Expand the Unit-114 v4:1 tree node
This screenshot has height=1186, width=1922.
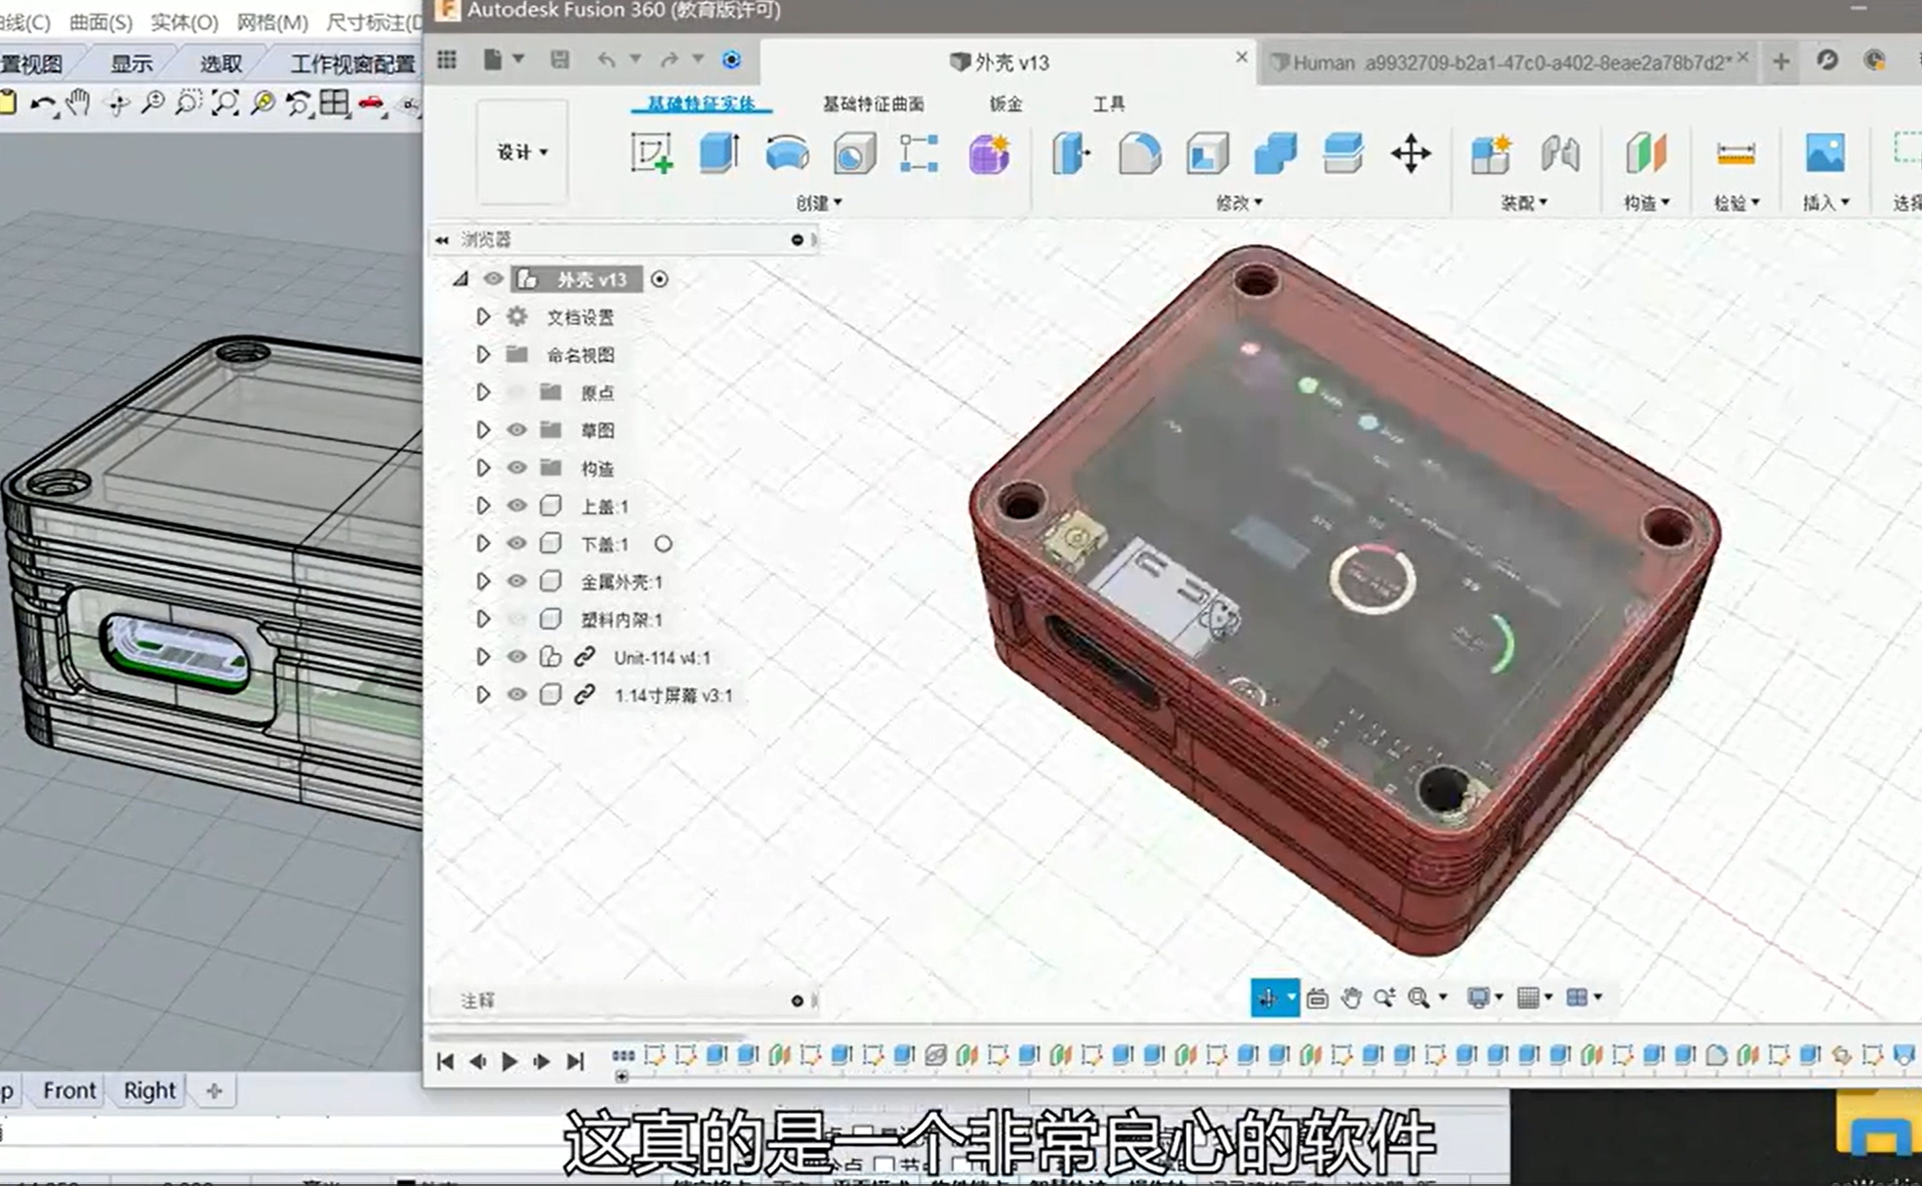(x=483, y=657)
